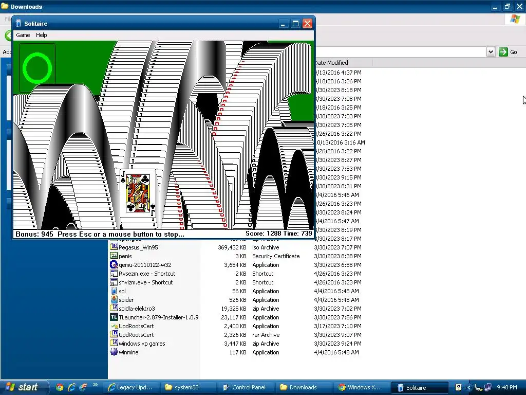
Task: Click the 369,432 KB size cell
Action: [232, 247]
